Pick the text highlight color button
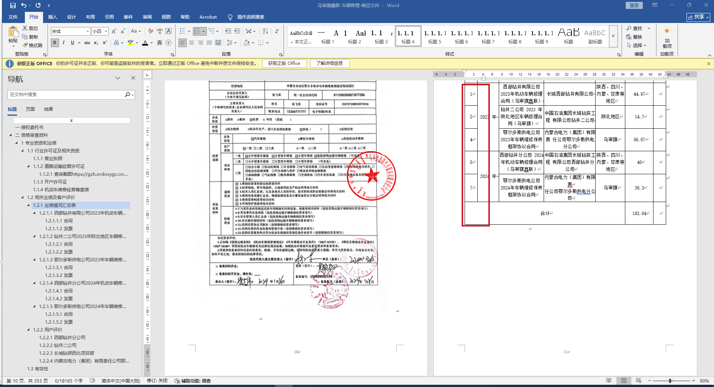 pyautogui.click(x=131, y=43)
